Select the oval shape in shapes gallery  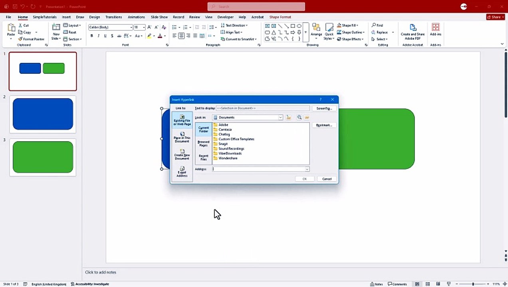tap(299, 26)
